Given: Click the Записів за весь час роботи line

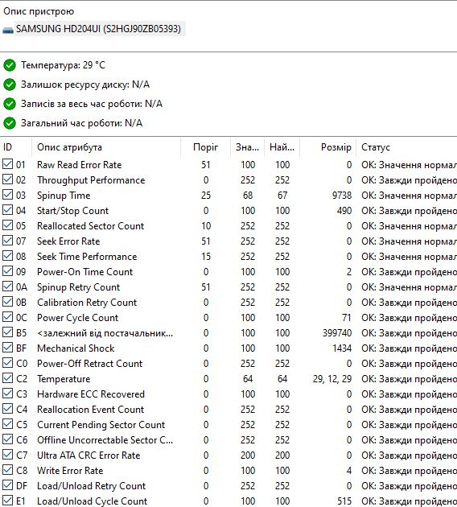Looking at the screenshot, I should click(x=92, y=104).
